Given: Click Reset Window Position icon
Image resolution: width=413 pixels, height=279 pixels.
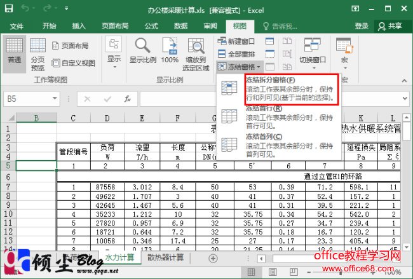Looking at the screenshot, I should pos(287,67).
